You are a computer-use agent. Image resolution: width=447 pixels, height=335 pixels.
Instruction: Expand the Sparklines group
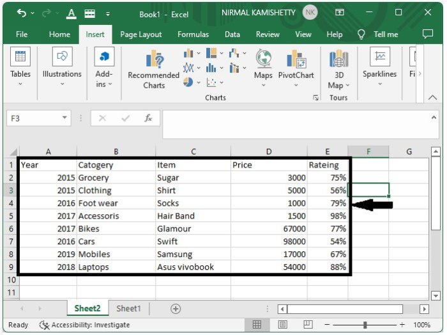click(380, 67)
